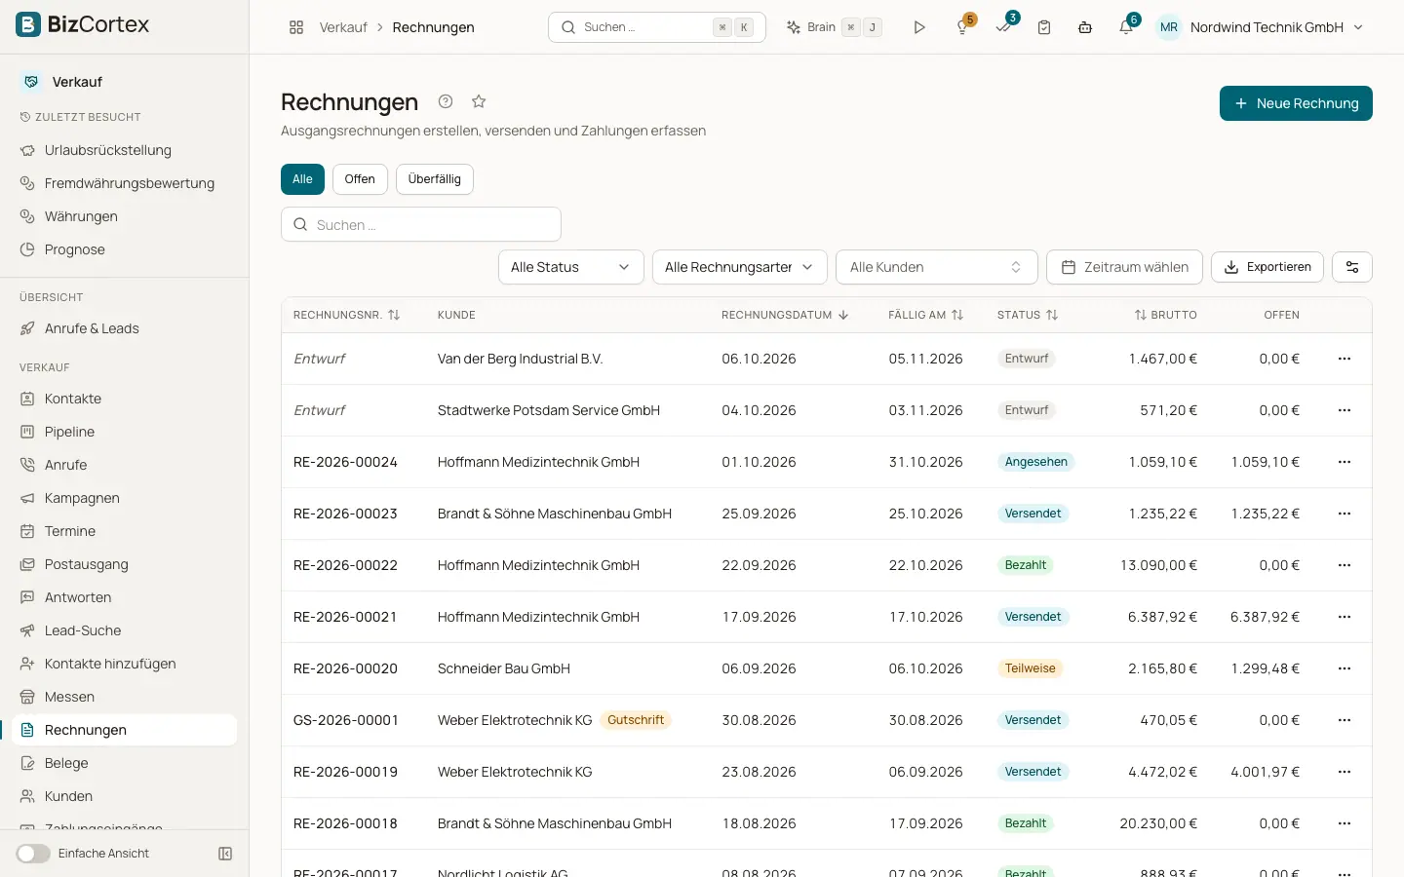Create a new invoice with Neue Rechnung

(x=1296, y=103)
